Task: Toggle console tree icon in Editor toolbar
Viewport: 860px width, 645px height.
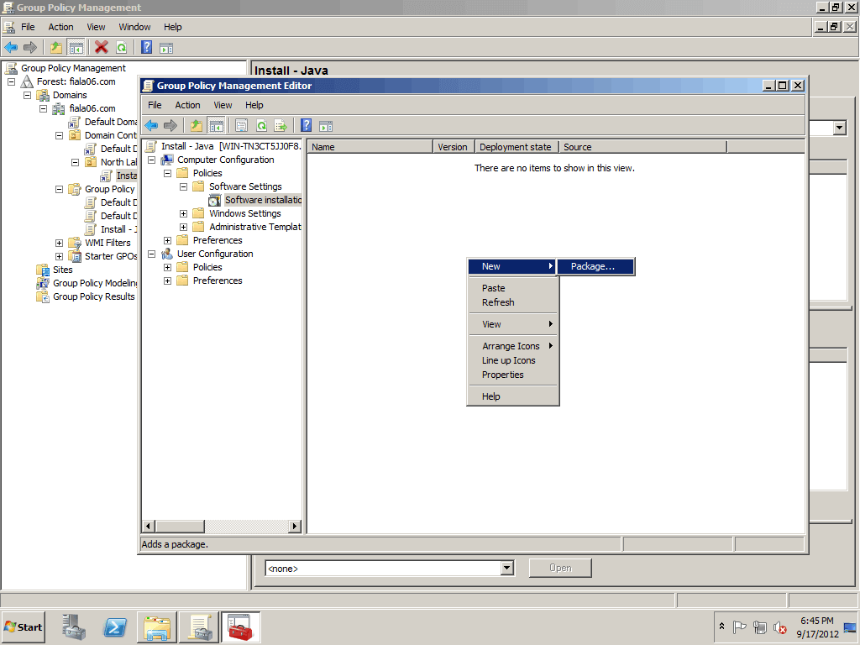Action: pos(217,126)
